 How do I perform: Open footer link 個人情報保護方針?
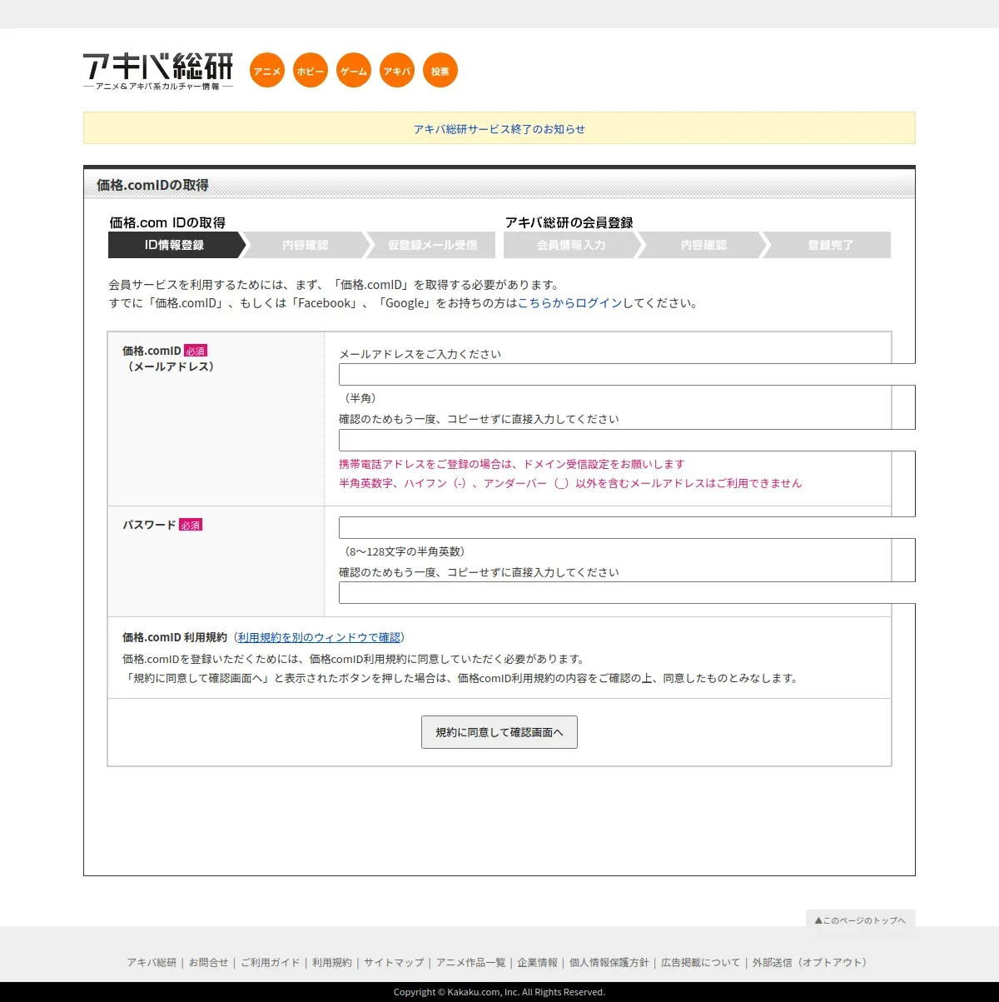click(x=609, y=962)
